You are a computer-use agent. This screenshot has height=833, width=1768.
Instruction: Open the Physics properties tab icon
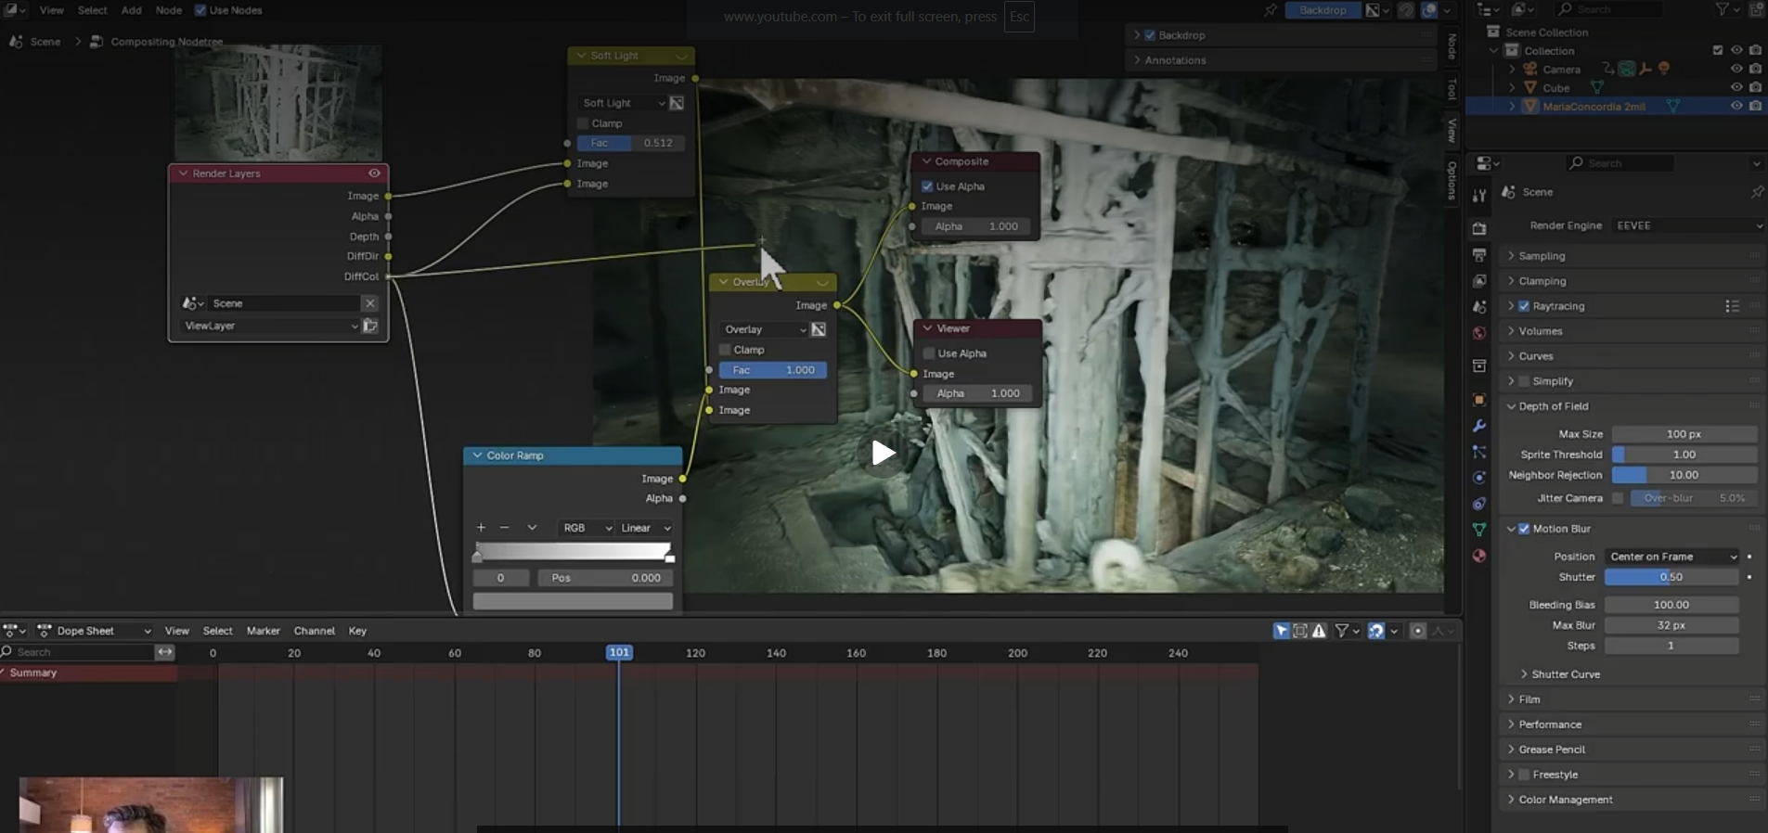pyautogui.click(x=1479, y=478)
